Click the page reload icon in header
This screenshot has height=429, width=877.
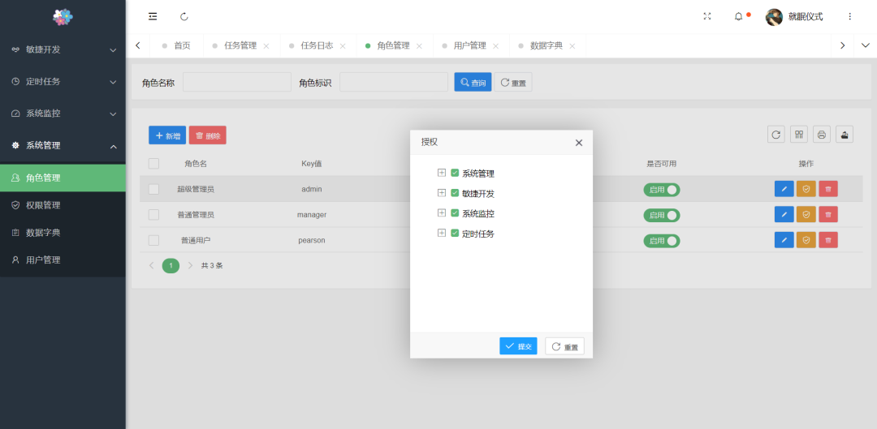pos(184,17)
